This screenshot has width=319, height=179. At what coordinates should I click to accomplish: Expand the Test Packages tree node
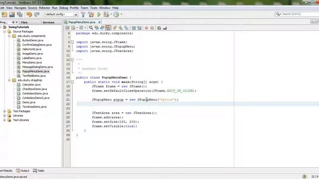tap(4, 111)
